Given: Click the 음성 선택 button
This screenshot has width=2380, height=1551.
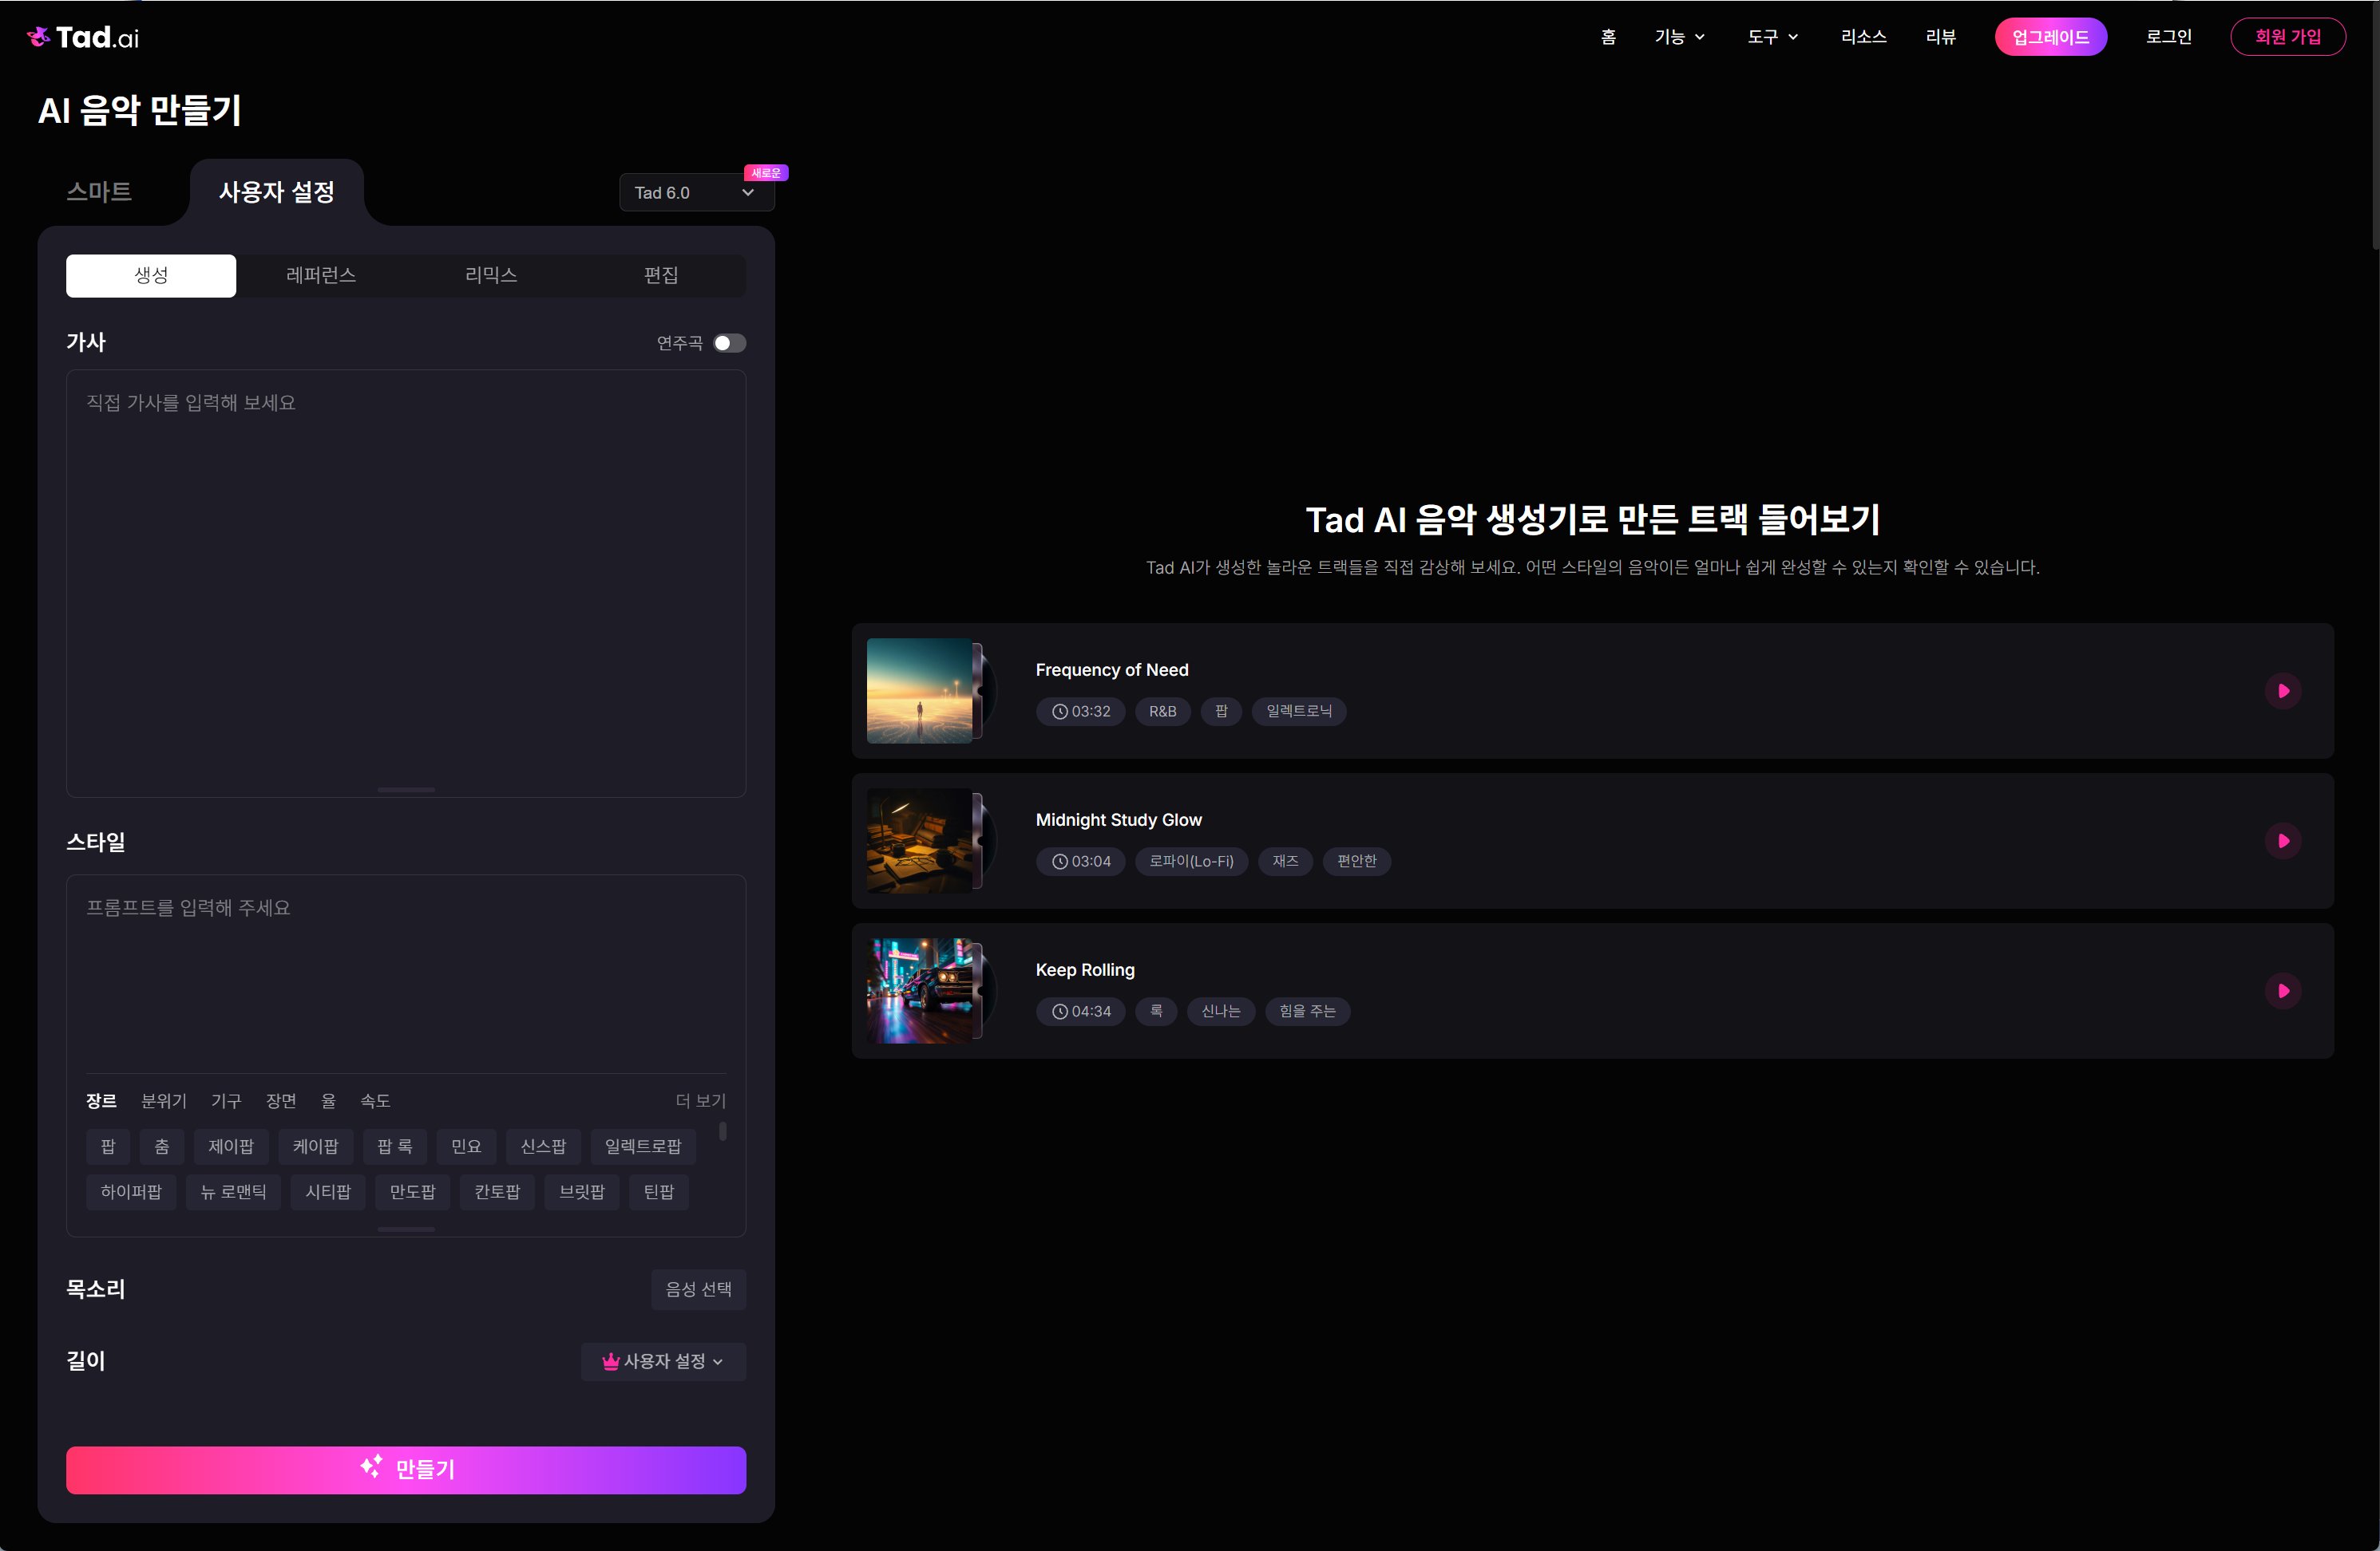Looking at the screenshot, I should (698, 1289).
